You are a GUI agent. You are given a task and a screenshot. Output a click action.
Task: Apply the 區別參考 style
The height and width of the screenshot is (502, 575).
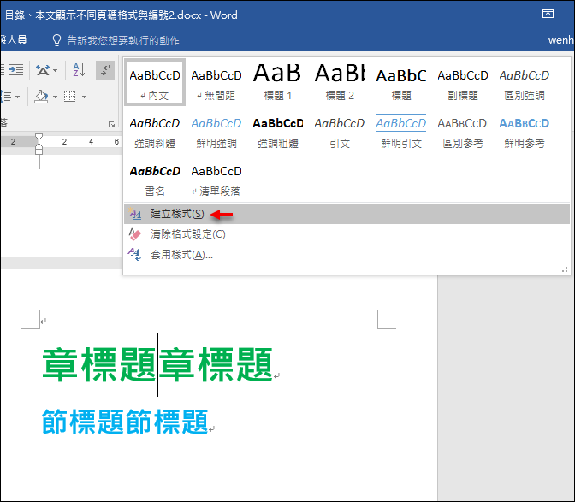[463, 131]
